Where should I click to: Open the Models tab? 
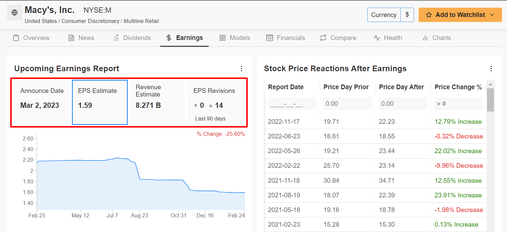[x=235, y=38]
